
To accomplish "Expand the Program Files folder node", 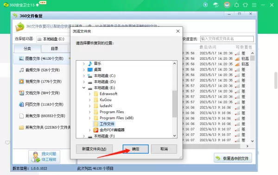I will pyautogui.click(x=89, y=112).
